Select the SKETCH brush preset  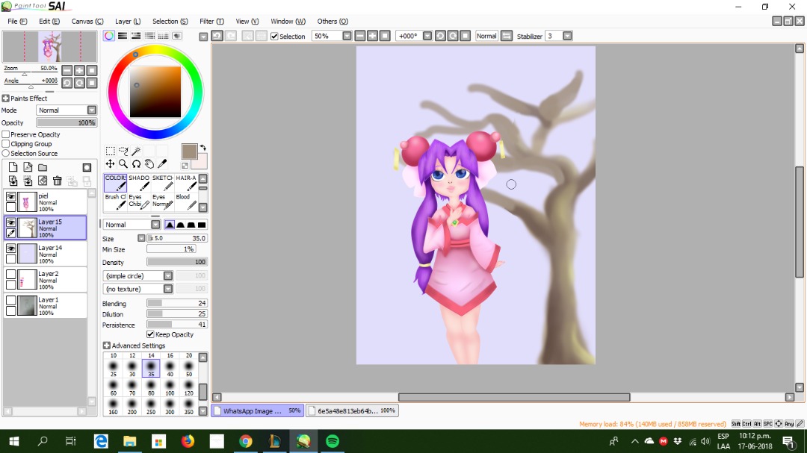[x=162, y=183]
